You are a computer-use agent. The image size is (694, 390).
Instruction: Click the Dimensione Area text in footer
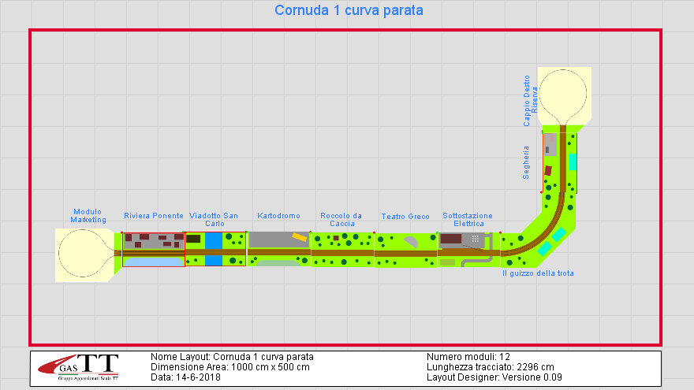(229, 366)
